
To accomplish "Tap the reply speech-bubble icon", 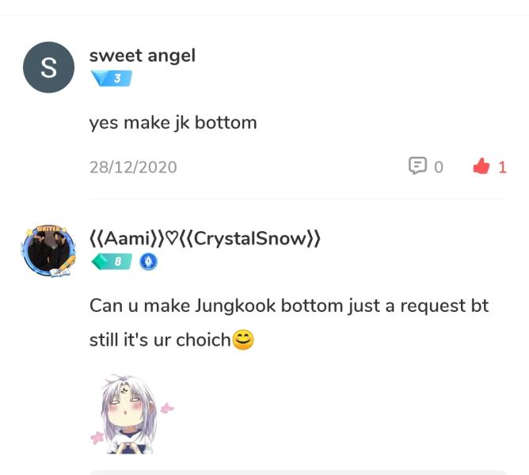I will click(417, 166).
